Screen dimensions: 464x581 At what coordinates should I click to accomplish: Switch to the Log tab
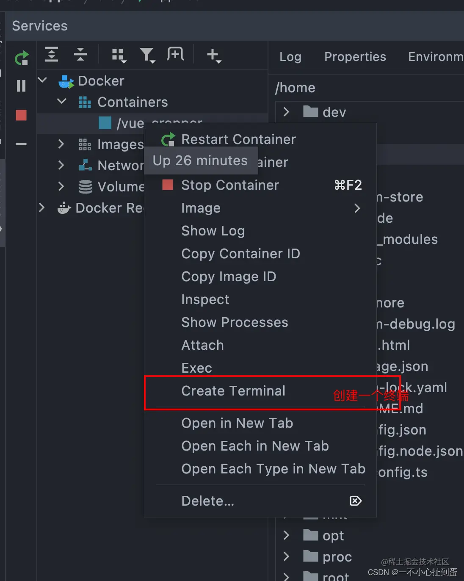[290, 57]
